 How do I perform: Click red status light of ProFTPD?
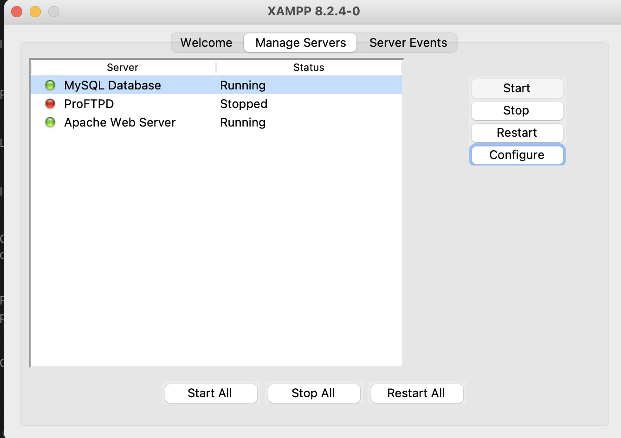50,104
